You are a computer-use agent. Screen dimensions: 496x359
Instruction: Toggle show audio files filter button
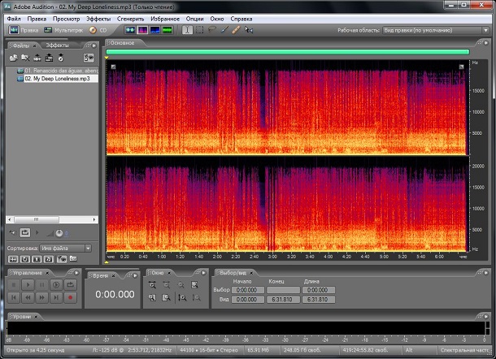14,258
